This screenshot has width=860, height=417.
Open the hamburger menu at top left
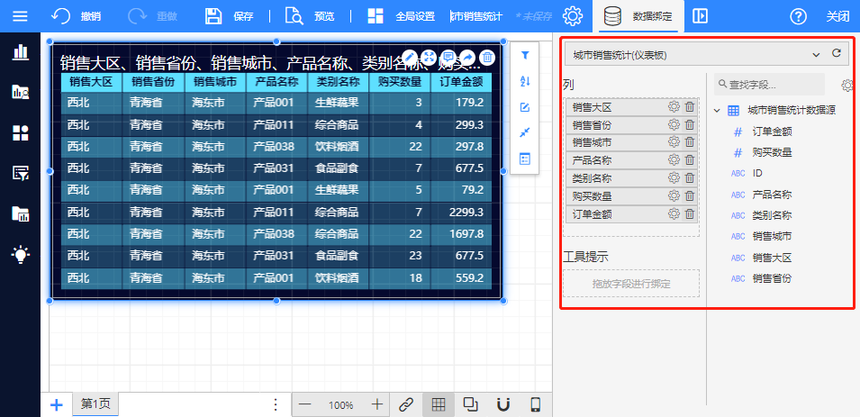tap(20, 16)
